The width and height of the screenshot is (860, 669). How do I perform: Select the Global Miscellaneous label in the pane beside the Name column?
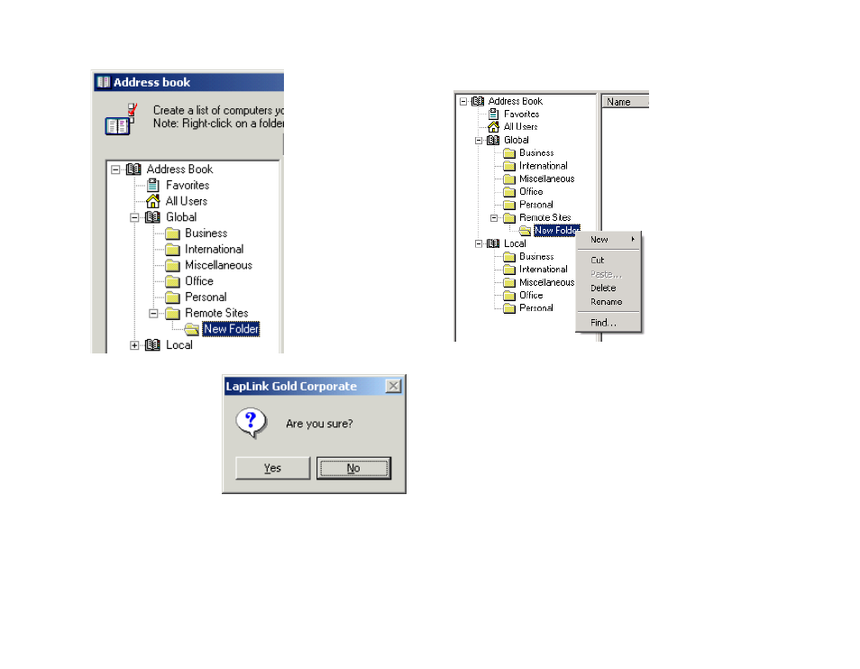[547, 179]
